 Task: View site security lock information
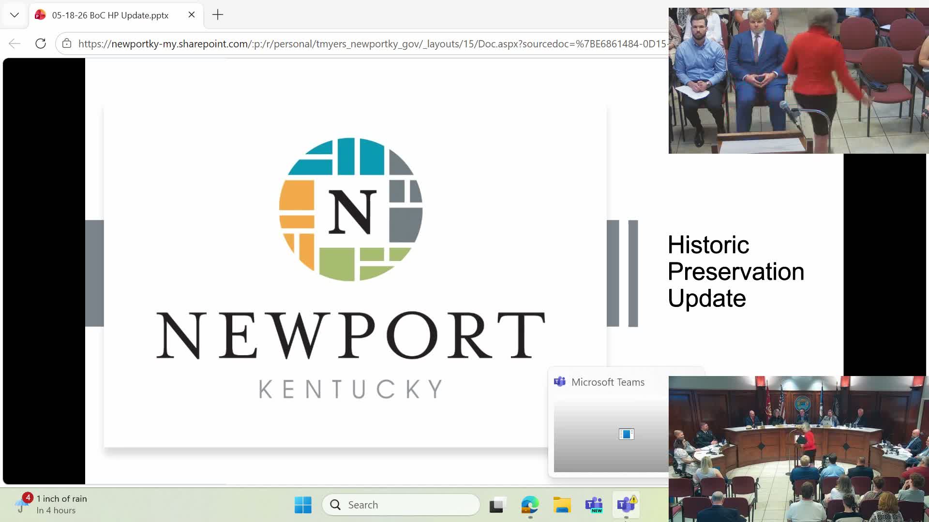click(x=67, y=43)
